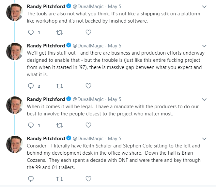Reply to the Keith Schuler and Stephen Cole tweet

pyautogui.click(x=31, y=179)
